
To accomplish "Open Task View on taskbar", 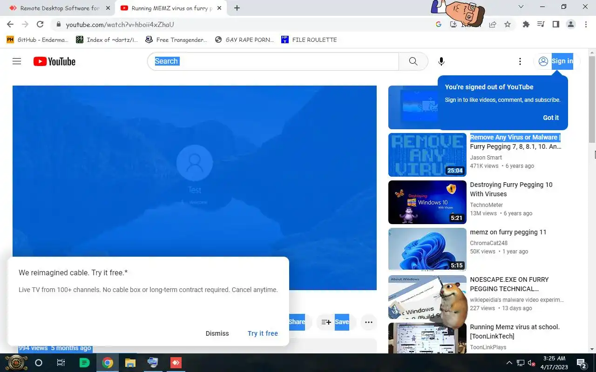I will [61, 363].
